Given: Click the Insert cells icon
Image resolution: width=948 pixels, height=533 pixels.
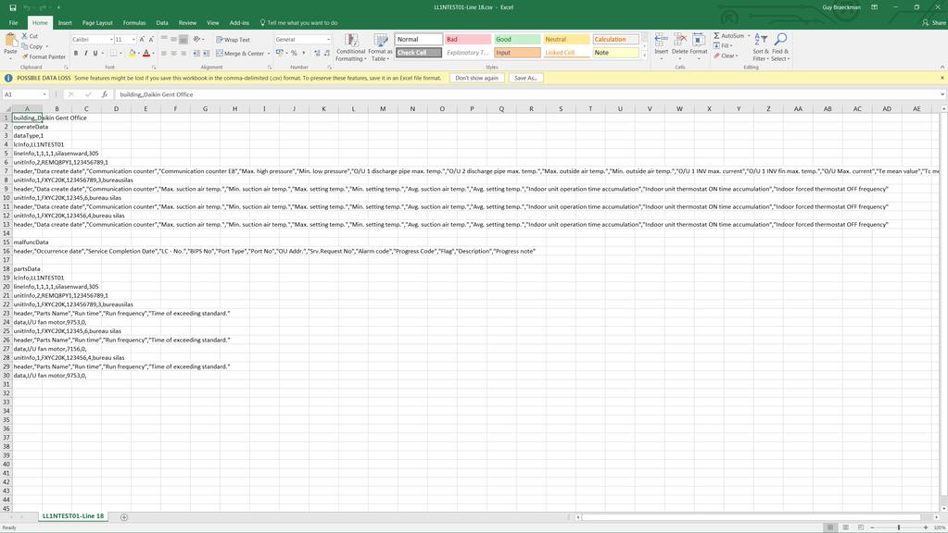Looking at the screenshot, I should tap(662, 40).
